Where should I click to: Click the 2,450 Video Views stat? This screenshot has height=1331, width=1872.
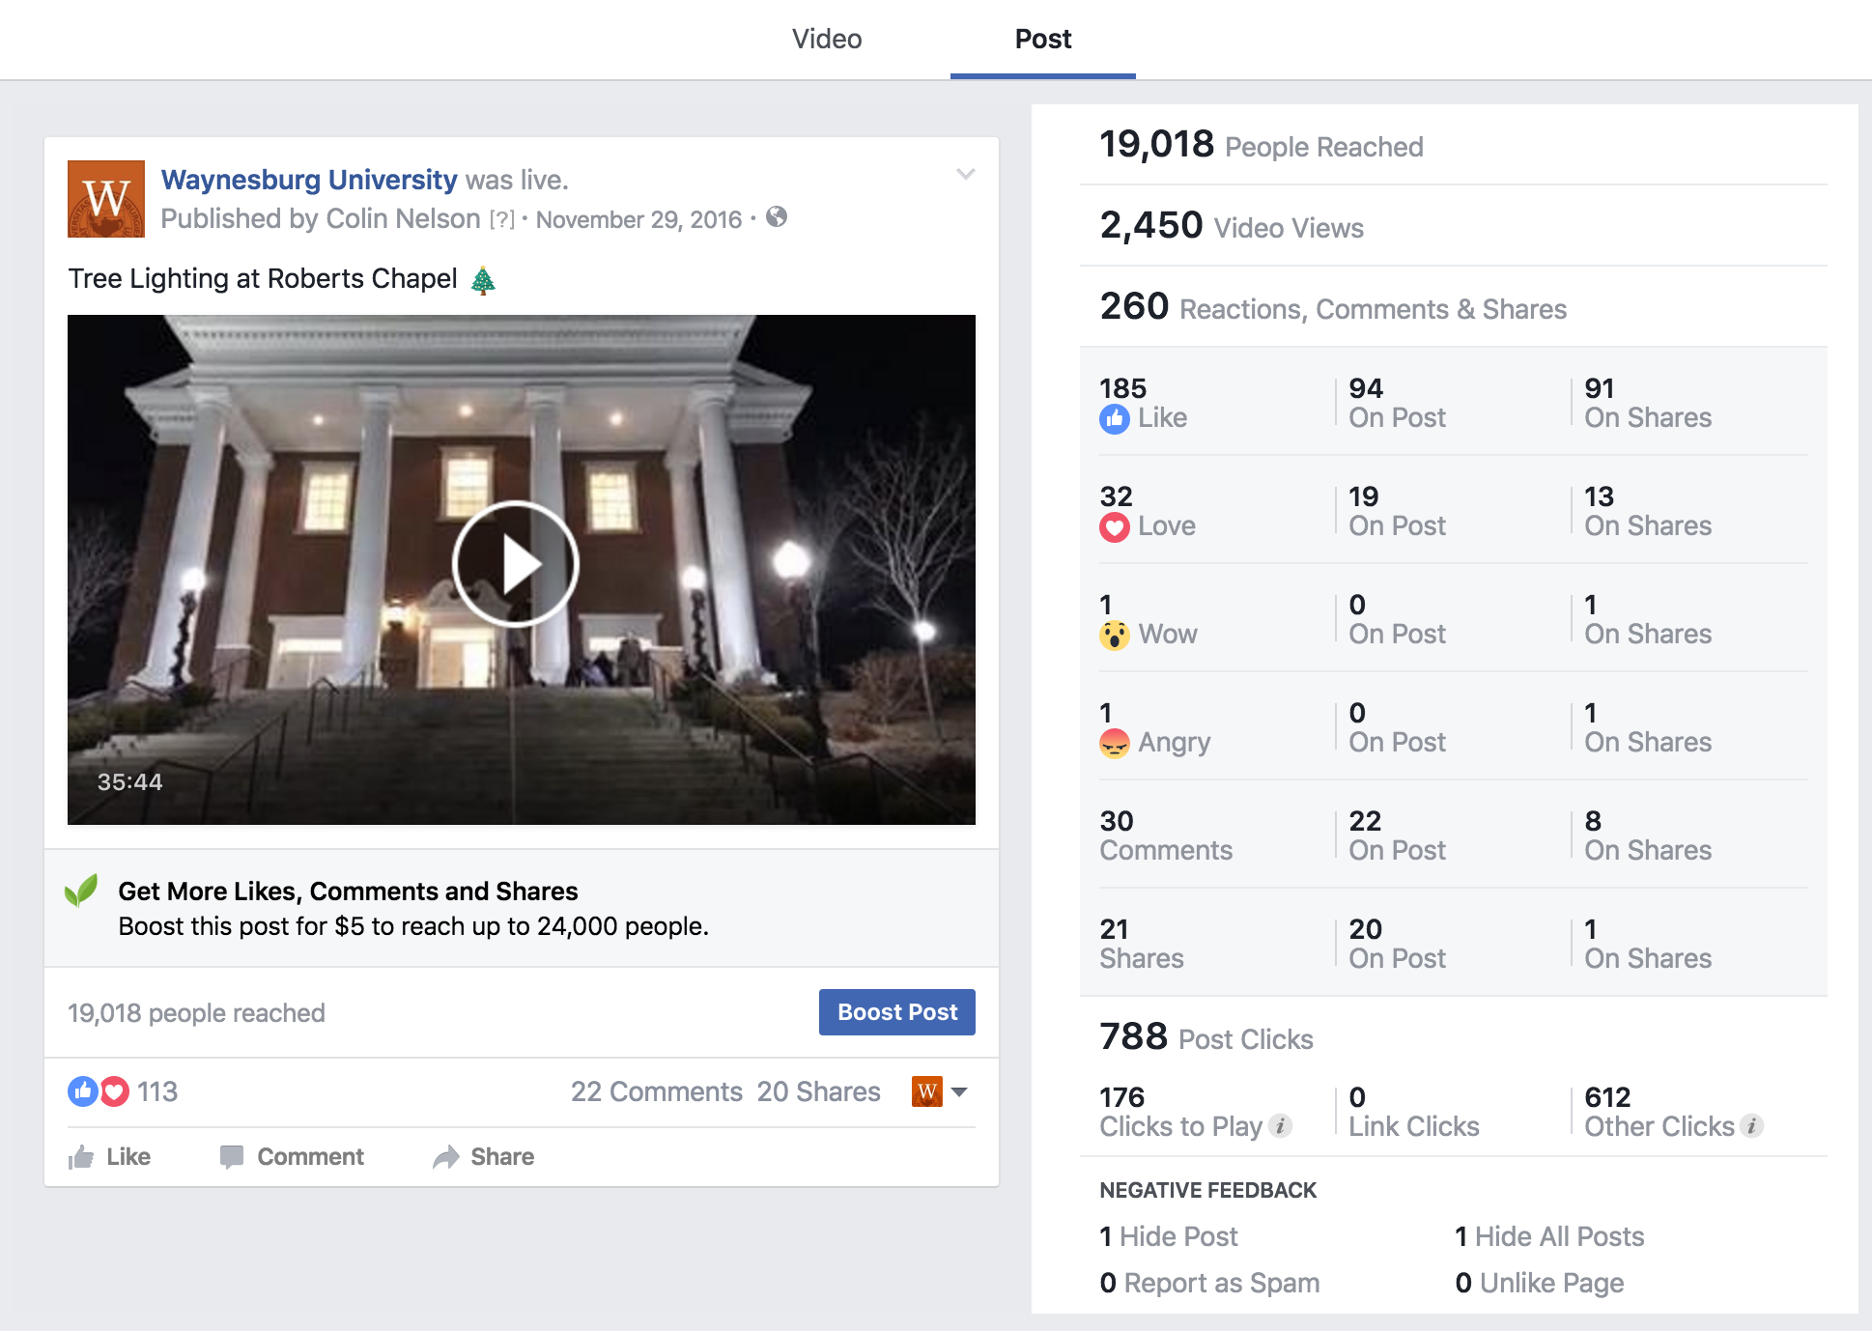1232,226
